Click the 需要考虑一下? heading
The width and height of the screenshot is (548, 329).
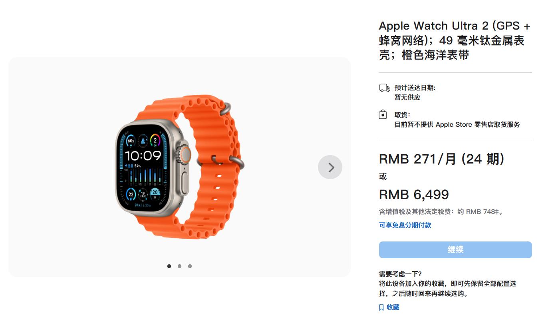click(400, 274)
